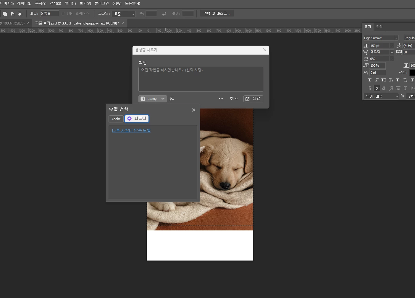Toggle superscript text style
415x298 pixels.
[398, 80]
